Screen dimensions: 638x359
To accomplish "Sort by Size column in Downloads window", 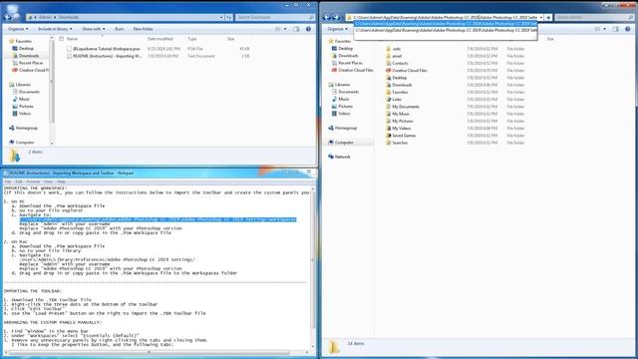I will [x=231, y=39].
